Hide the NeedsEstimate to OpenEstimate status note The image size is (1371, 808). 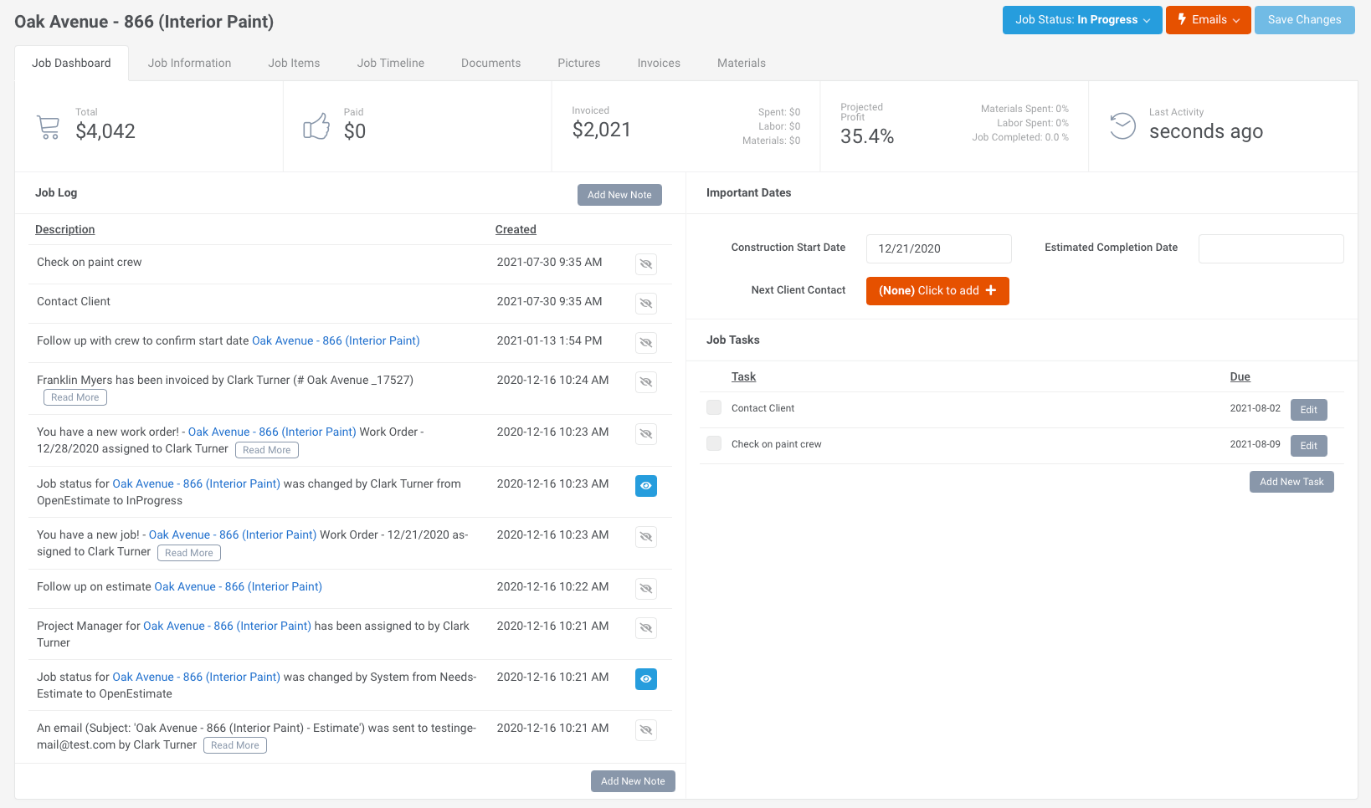(x=645, y=679)
